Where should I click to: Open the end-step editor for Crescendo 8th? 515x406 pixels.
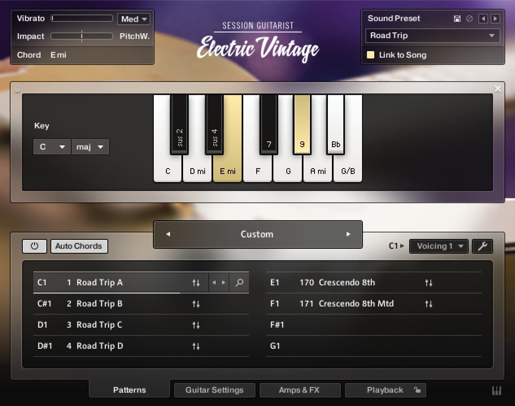coord(429,282)
